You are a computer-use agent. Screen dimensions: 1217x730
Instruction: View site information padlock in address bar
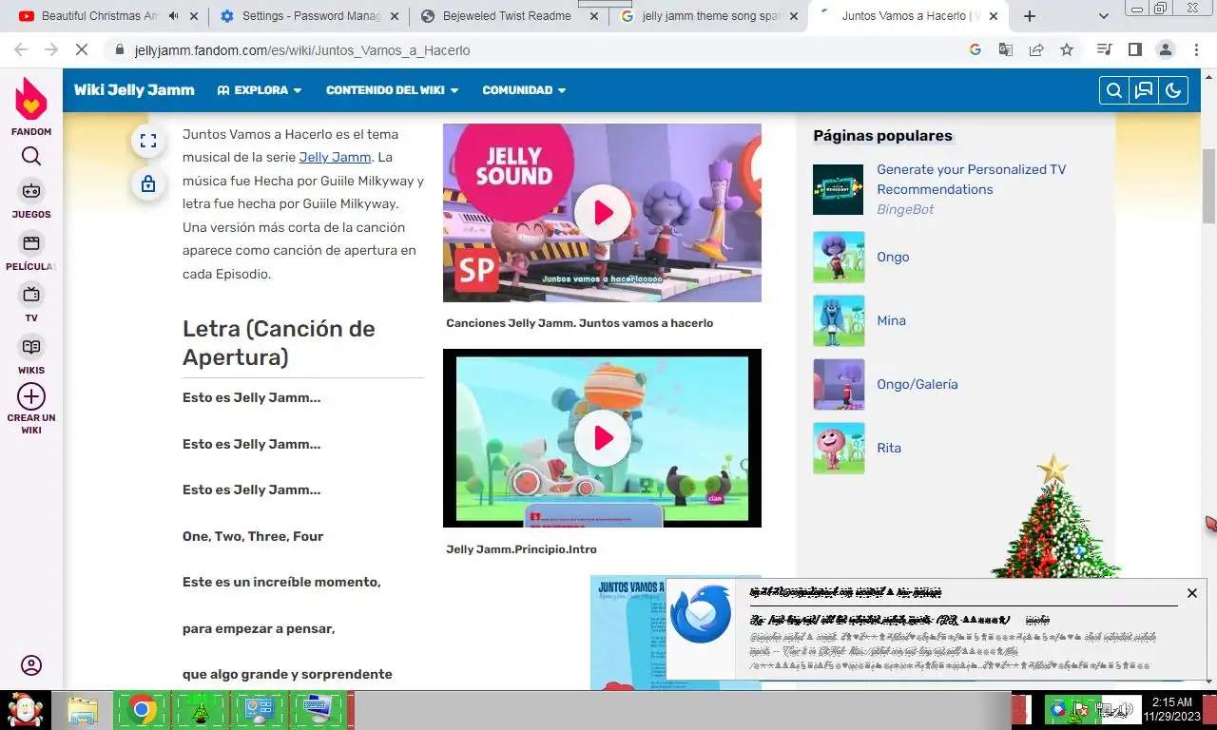[x=119, y=49]
